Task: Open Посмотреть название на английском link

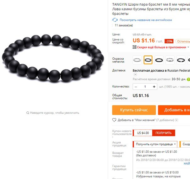Action: click(146, 20)
